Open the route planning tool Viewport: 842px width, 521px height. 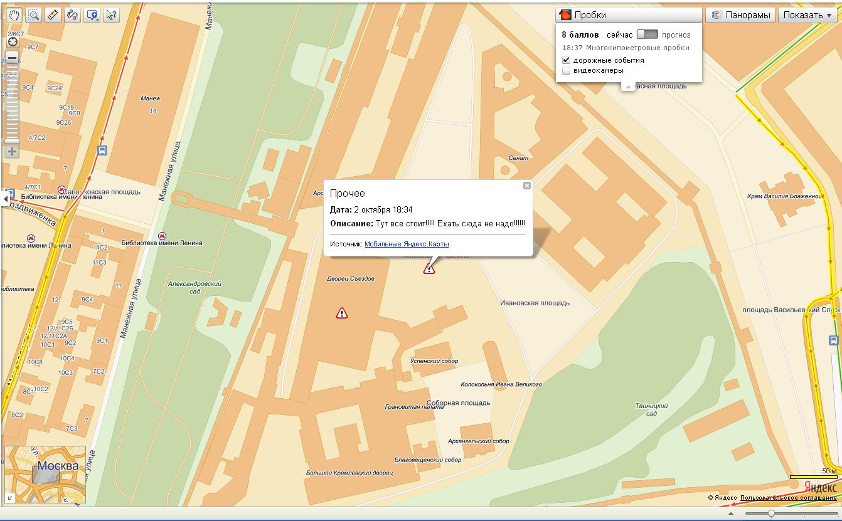click(x=72, y=15)
